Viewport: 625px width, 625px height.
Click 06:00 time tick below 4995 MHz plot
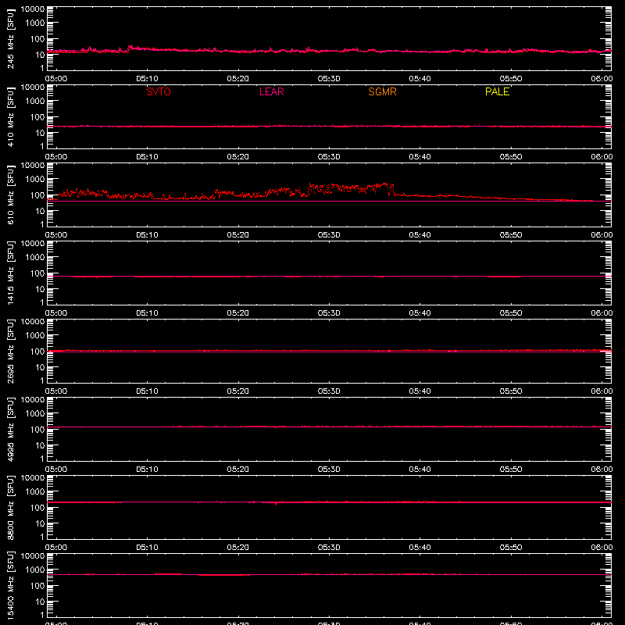(602, 470)
